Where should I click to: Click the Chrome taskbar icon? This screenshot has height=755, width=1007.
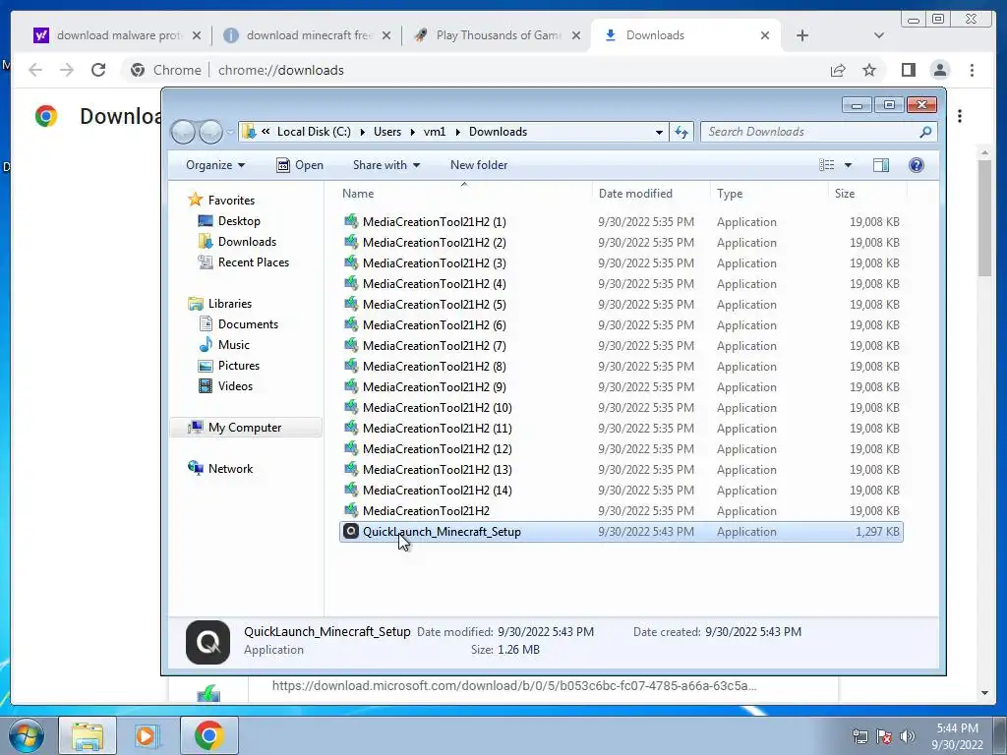tap(208, 735)
